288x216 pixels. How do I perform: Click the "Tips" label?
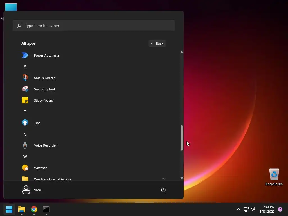[37, 123]
